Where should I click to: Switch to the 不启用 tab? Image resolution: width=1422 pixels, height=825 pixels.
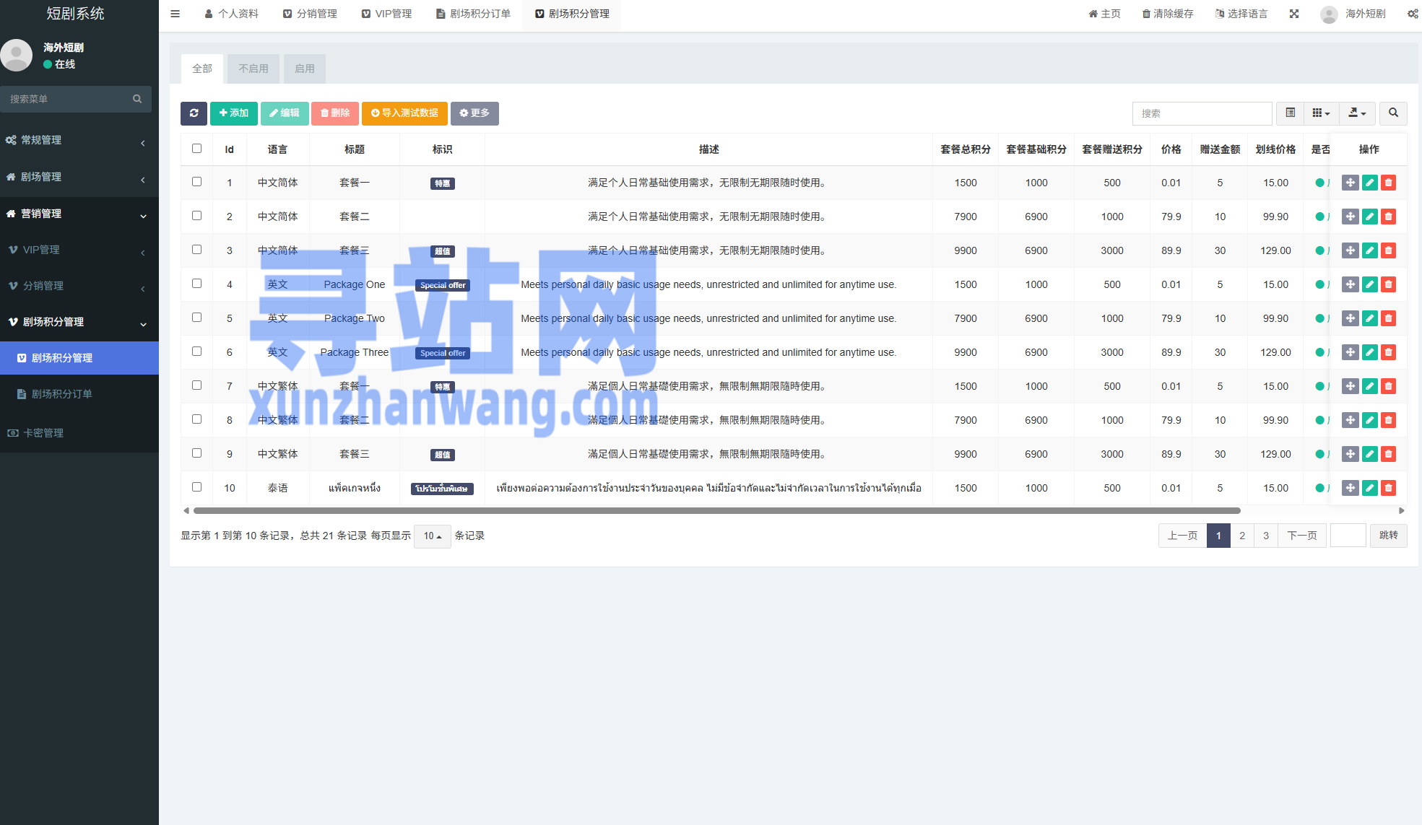pos(253,69)
